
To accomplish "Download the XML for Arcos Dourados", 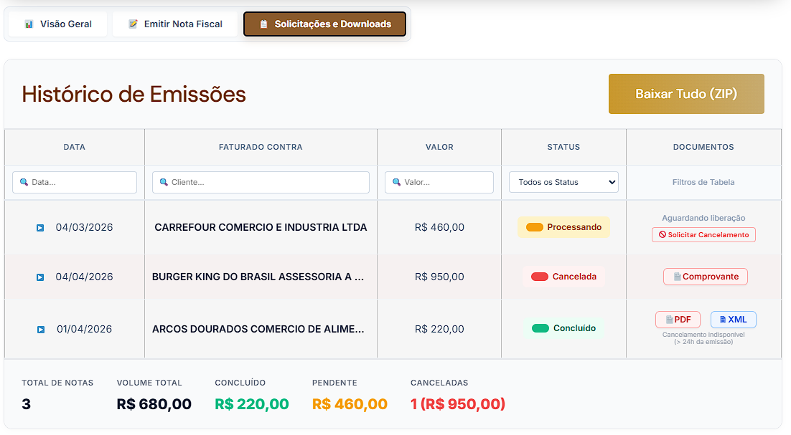I will point(733,320).
